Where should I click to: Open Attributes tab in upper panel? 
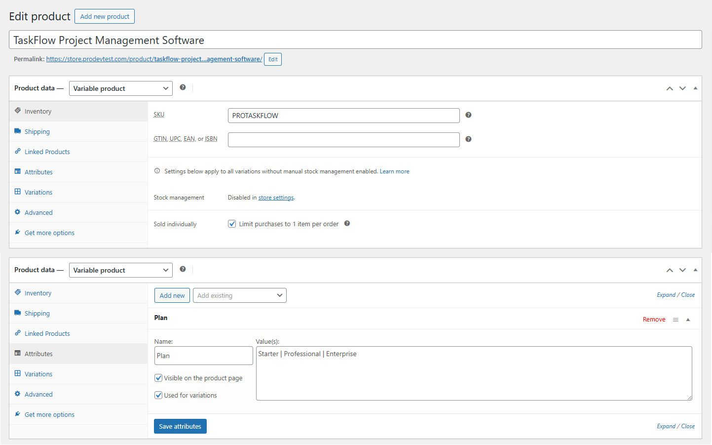pyautogui.click(x=78, y=172)
